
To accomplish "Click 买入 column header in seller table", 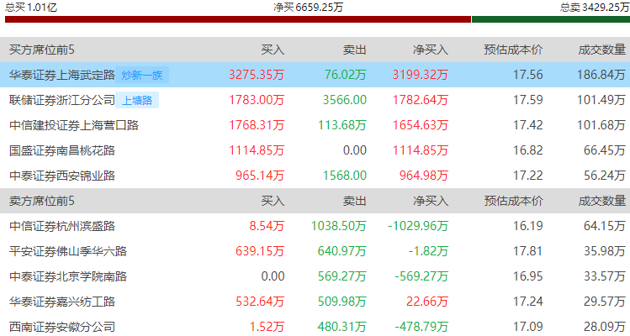I will (273, 201).
